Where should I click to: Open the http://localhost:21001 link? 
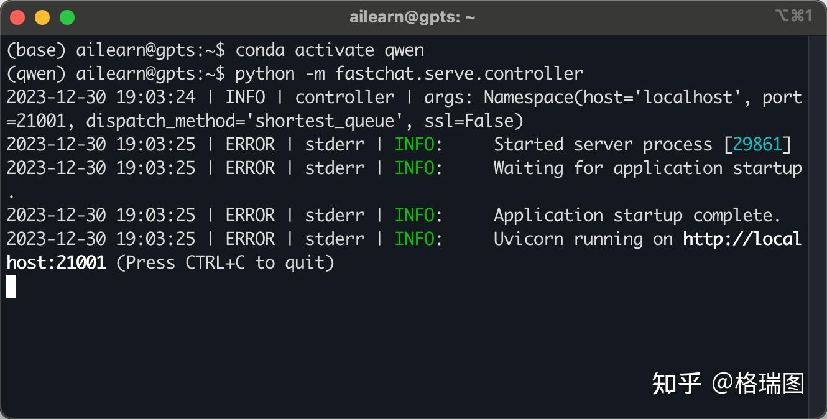[404, 251]
